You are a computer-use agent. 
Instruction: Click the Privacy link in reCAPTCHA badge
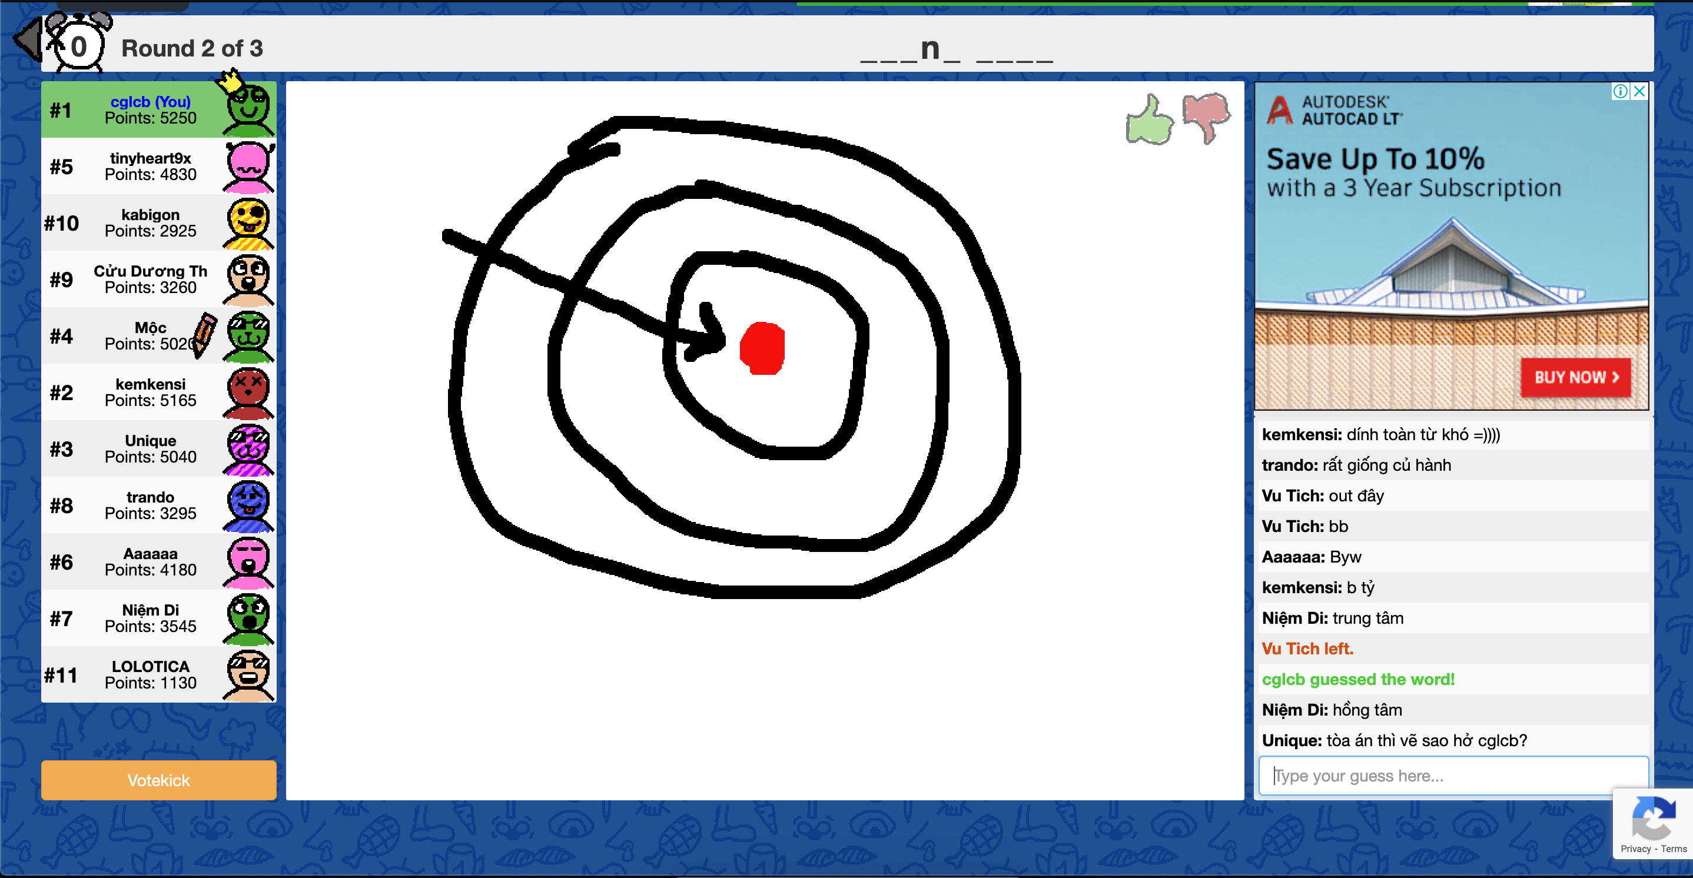point(1635,849)
